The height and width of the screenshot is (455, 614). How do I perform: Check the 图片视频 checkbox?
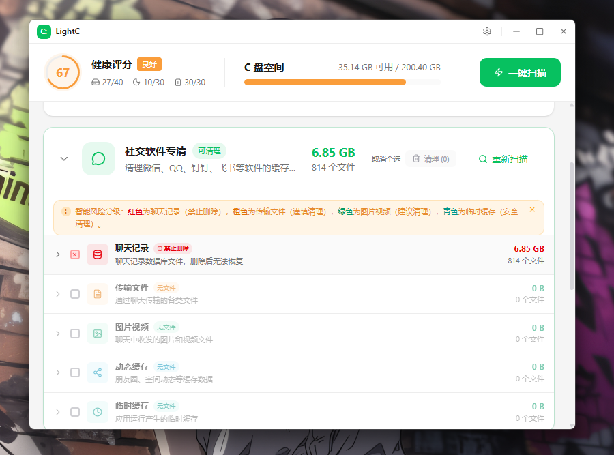click(75, 334)
